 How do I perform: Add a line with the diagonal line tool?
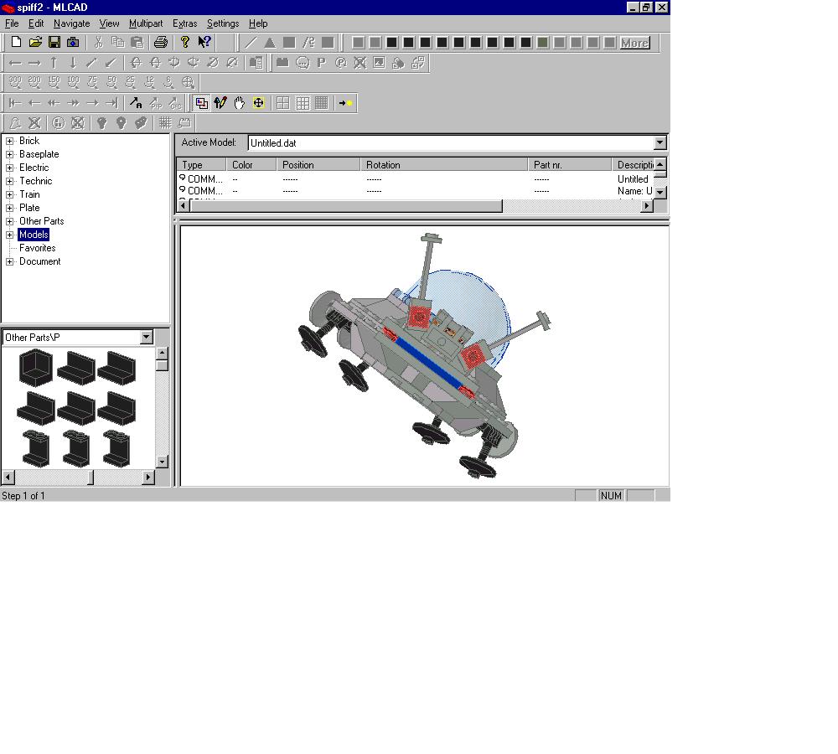click(x=250, y=42)
